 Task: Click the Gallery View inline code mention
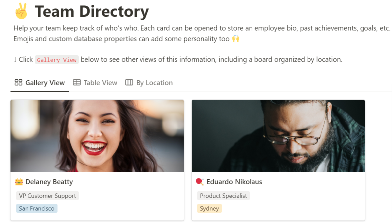57,60
